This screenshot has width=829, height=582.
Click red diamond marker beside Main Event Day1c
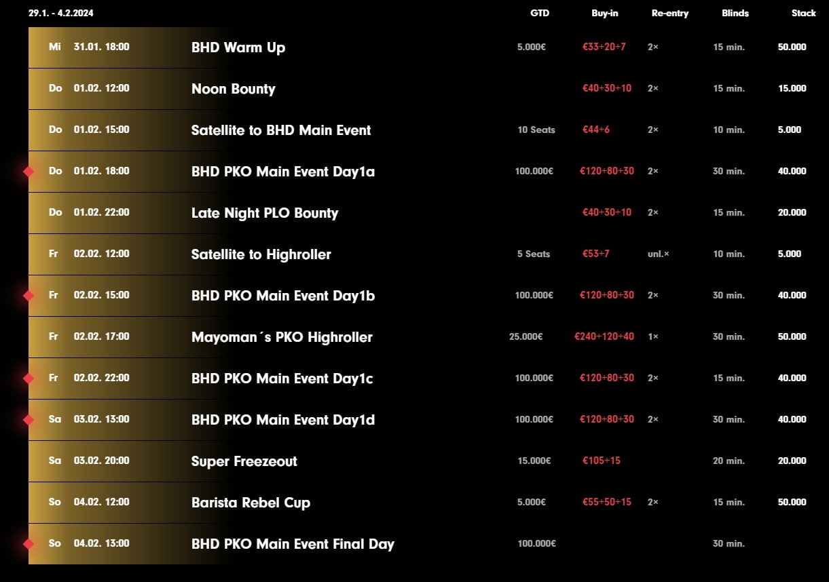[x=29, y=379]
